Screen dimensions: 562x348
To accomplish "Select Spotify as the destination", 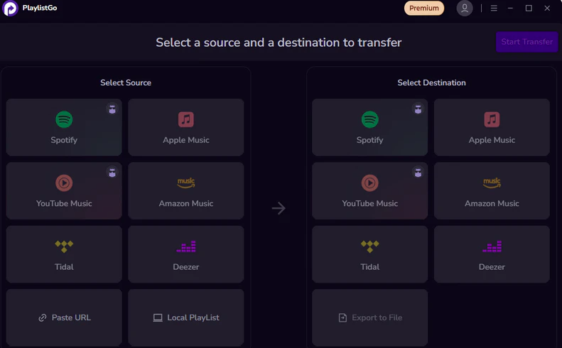I will [369, 127].
